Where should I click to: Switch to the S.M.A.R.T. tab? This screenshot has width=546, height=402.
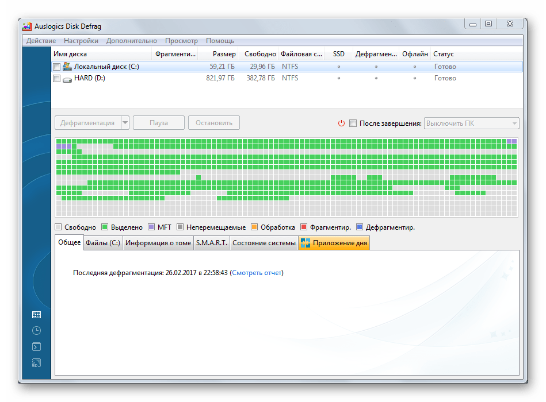pyautogui.click(x=211, y=243)
